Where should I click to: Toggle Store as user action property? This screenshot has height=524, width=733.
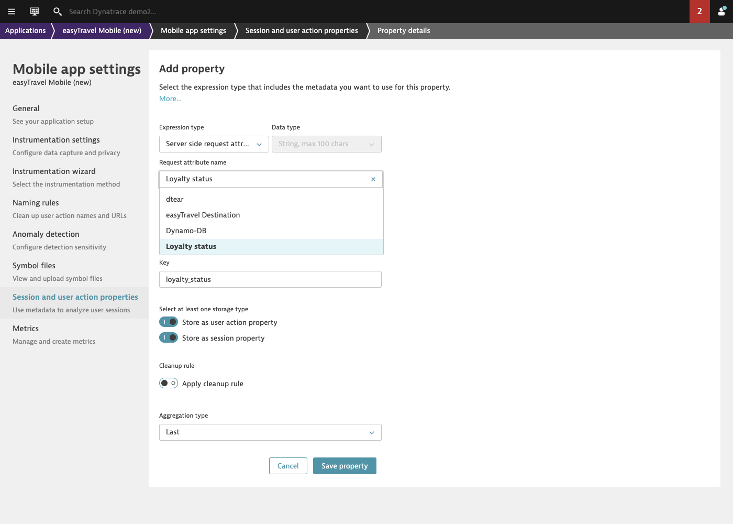169,322
